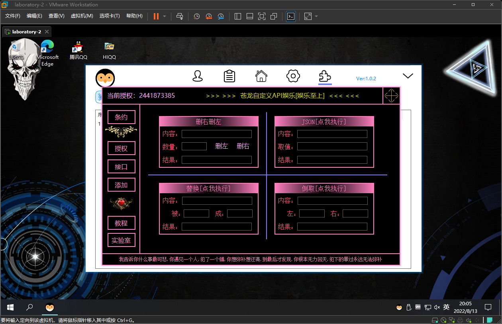Focus the 数量 field in 删右删左 panel
502x324 pixels.
pos(194,146)
